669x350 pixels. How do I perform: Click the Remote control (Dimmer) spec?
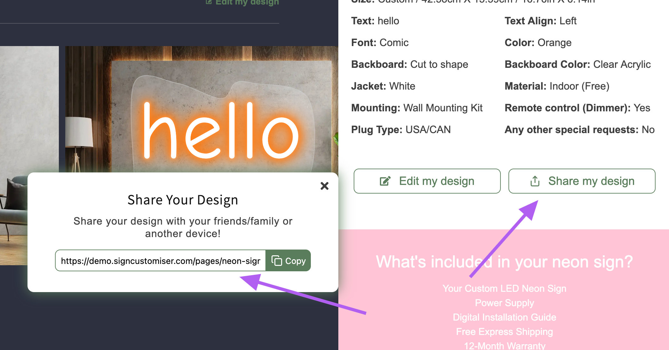click(577, 108)
